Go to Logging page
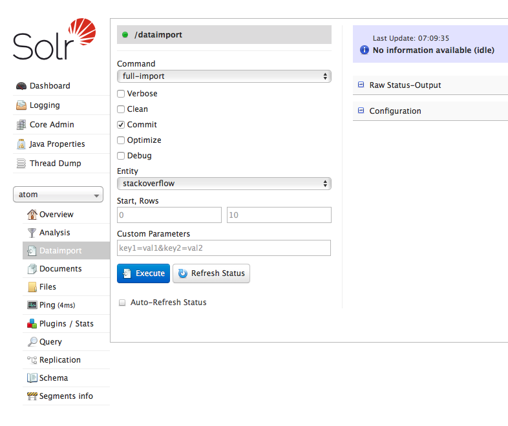 pos(45,105)
